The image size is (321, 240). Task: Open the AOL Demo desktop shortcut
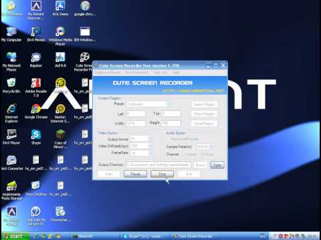(60, 9)
